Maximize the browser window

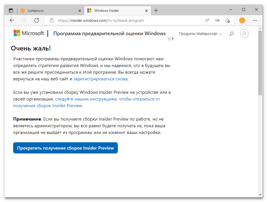click(x=244, y=10)
